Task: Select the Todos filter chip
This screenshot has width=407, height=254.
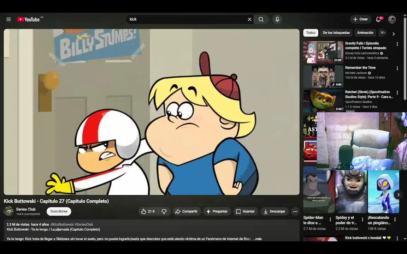Action: coord(311,33)
